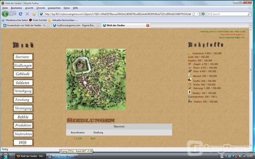Open the Chronik menu
Screen dimensions: 255x159
[x=40, y=8]
